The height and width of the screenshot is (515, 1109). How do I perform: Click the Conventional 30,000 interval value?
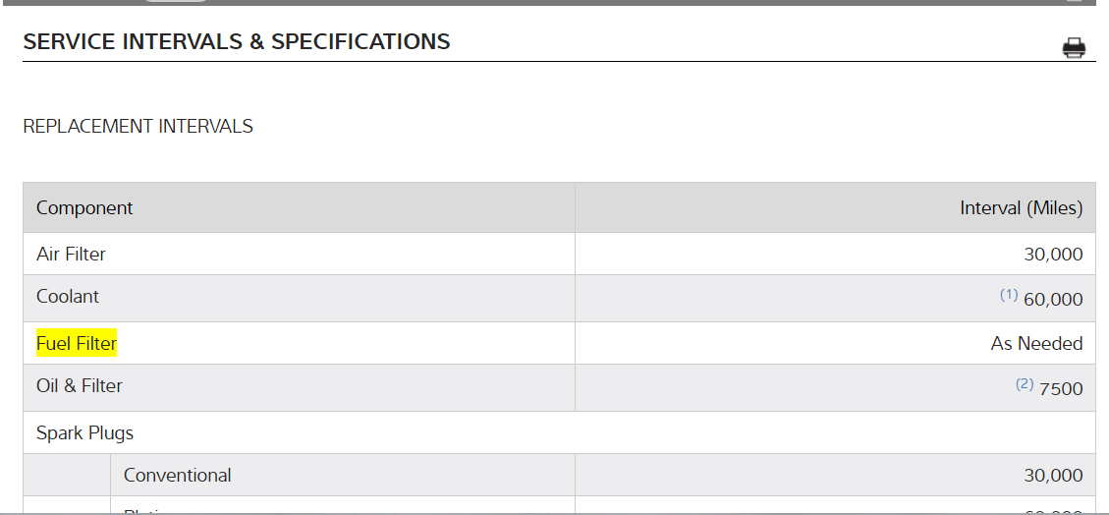(x=1053, y=476)
